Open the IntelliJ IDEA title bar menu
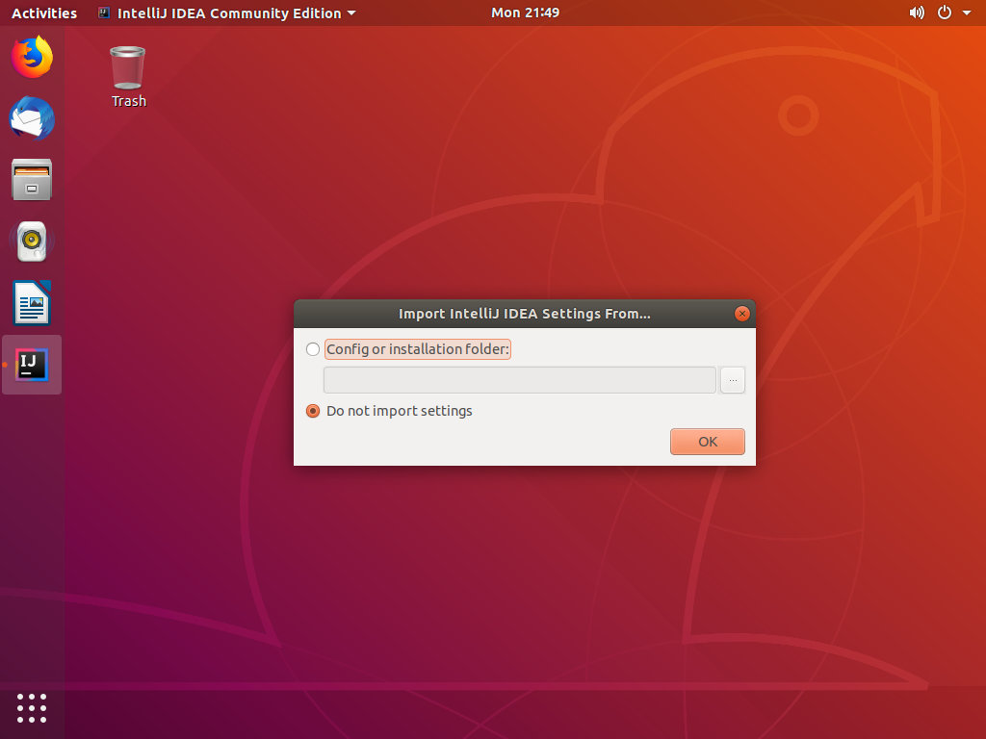The image size is (986, 739). pyautogui.click(x=226, y=13)
